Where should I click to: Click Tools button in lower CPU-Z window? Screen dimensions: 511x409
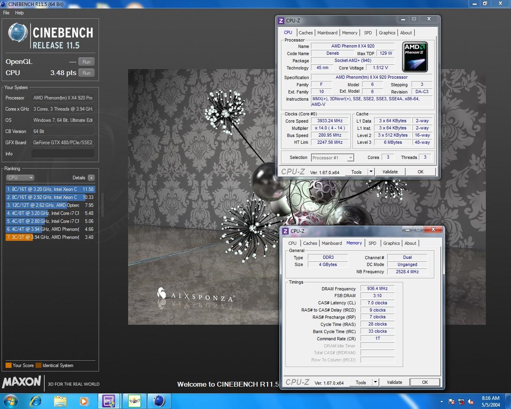tap(361, 383)
